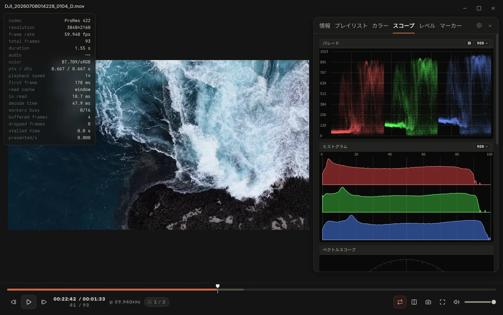Open the split compare view icon
Screen dimensions: 503x315
(x=414, y=302)
